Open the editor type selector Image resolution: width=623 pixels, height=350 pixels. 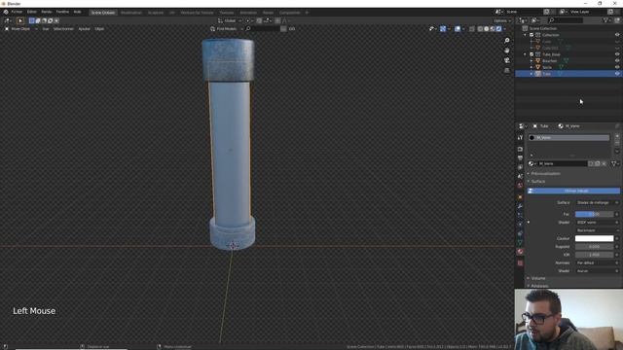[7, 20]
